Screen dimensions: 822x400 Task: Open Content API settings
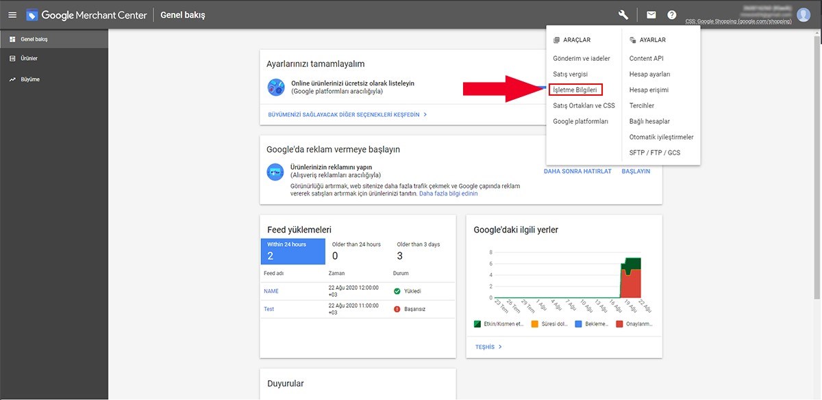pyautogui.click(x=646, y=59)
